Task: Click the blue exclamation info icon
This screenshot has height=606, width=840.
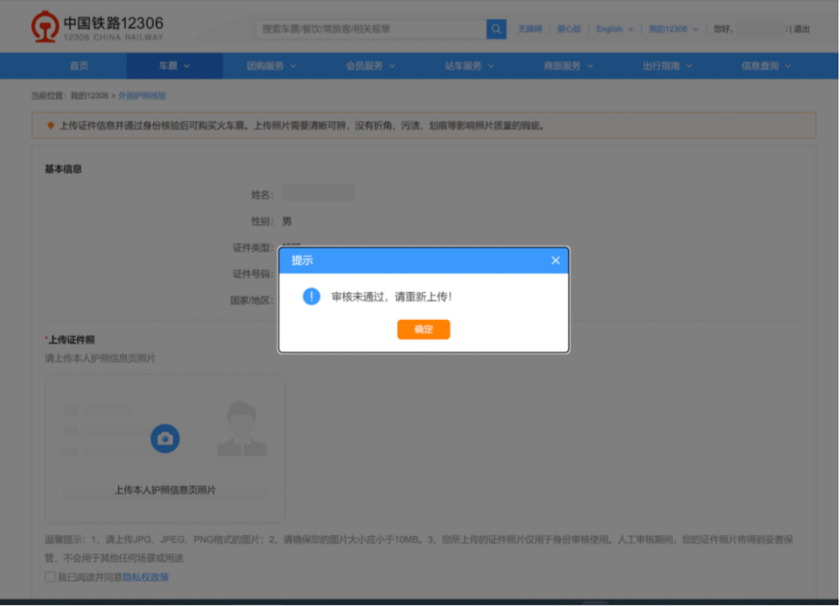Action: 311,296
